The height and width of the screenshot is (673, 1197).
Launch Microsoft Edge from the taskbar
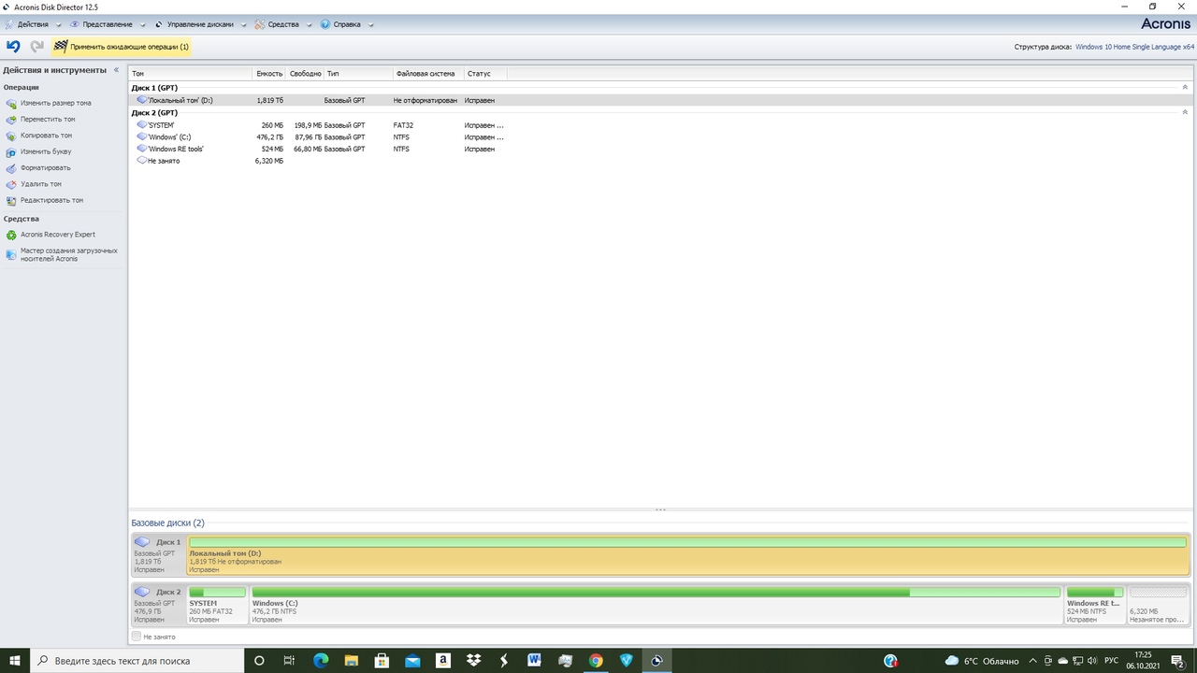[x=320, y=660]
